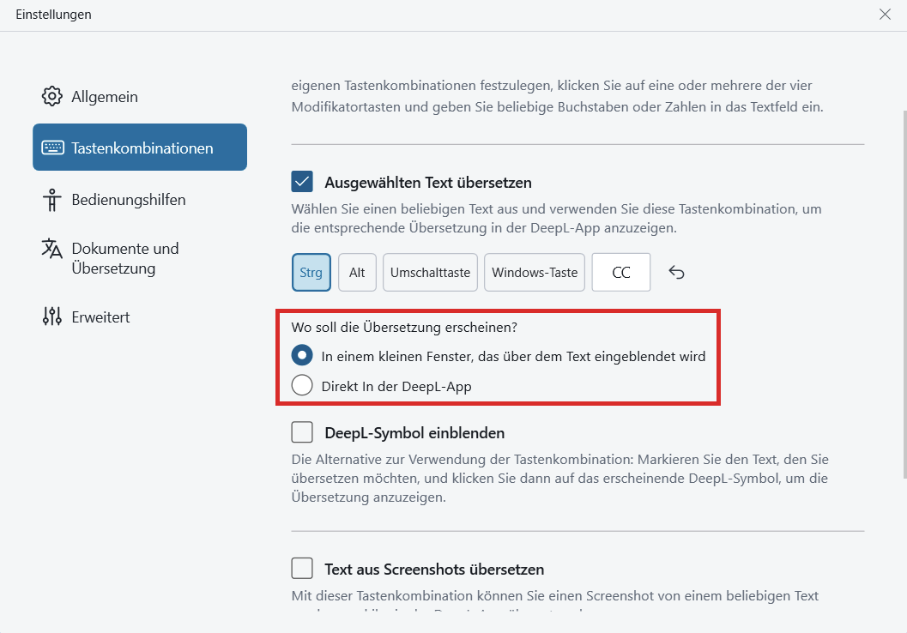Viewport: 907px width, 633px height.
Task: Open the Bedienungshilfen section label
Action: tap(129, 200)
